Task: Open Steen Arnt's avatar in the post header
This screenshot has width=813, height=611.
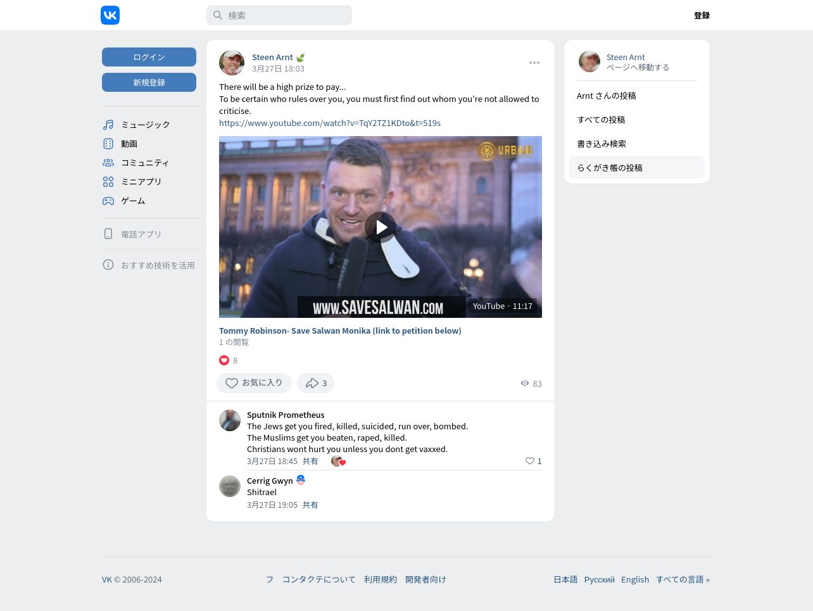Action: coord(232,63)
